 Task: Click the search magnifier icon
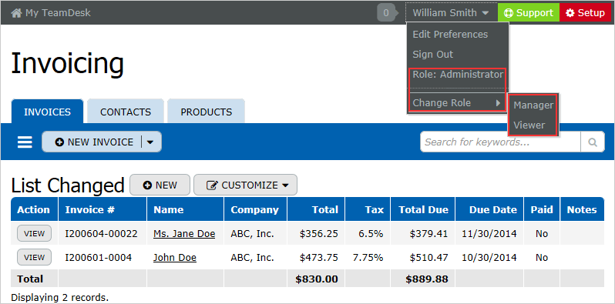coord(593,142)
